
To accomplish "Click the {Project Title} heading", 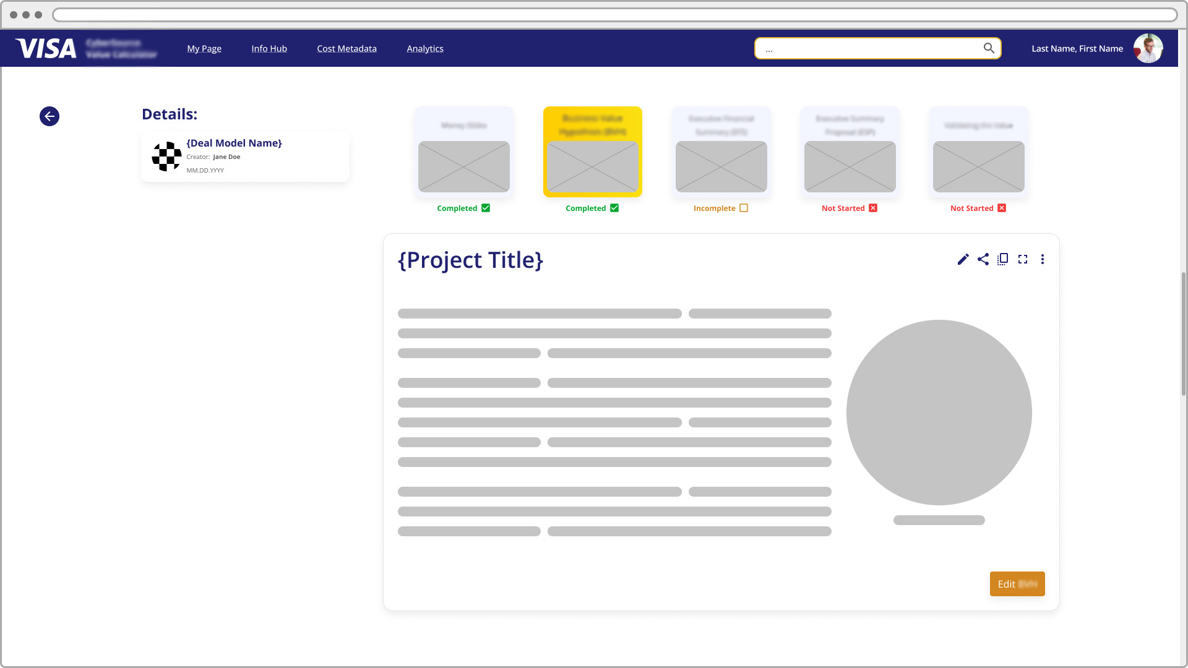I will [x=470, y=260].
